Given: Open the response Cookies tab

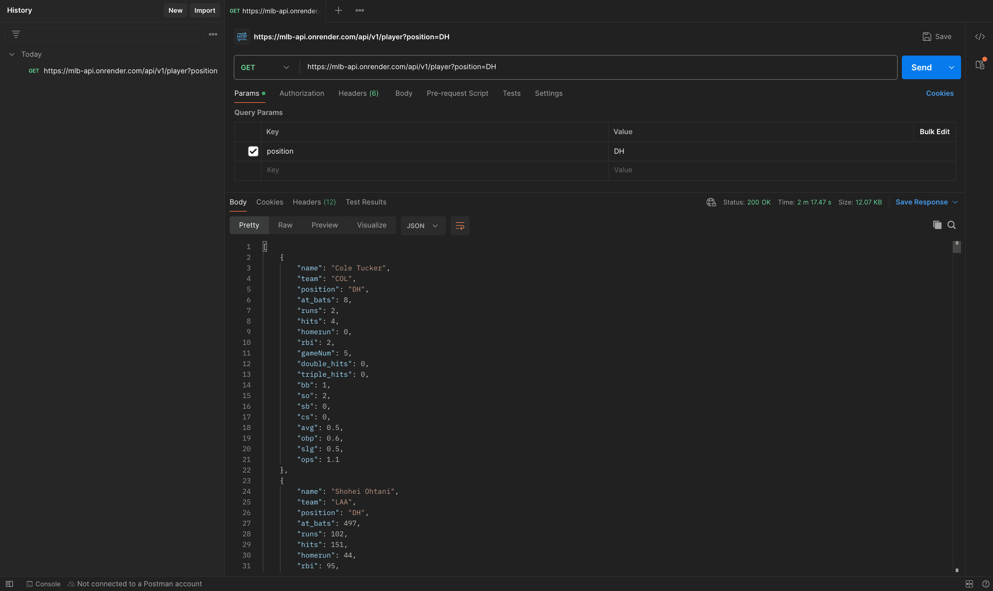Looking at the screenshot, I should (x=270, y=202).
